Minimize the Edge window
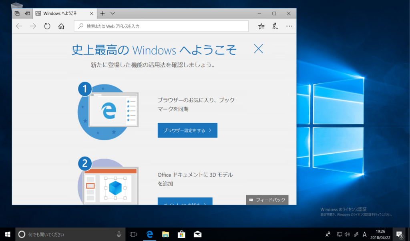 click(259, 14)
